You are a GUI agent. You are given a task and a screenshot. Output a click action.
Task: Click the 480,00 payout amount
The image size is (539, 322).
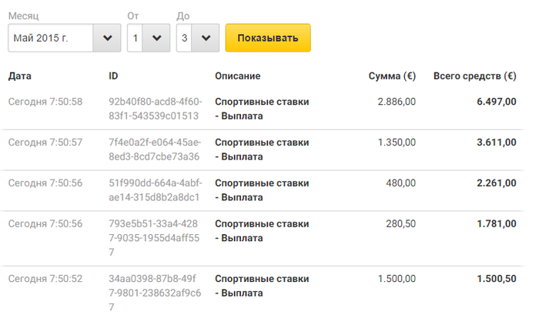click(401, 183)
